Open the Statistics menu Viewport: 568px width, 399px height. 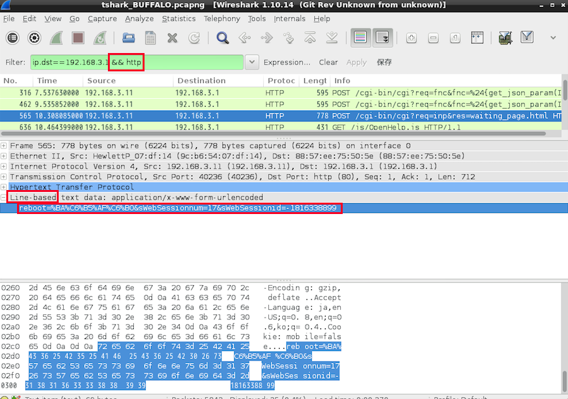click(x=179, y=18)
